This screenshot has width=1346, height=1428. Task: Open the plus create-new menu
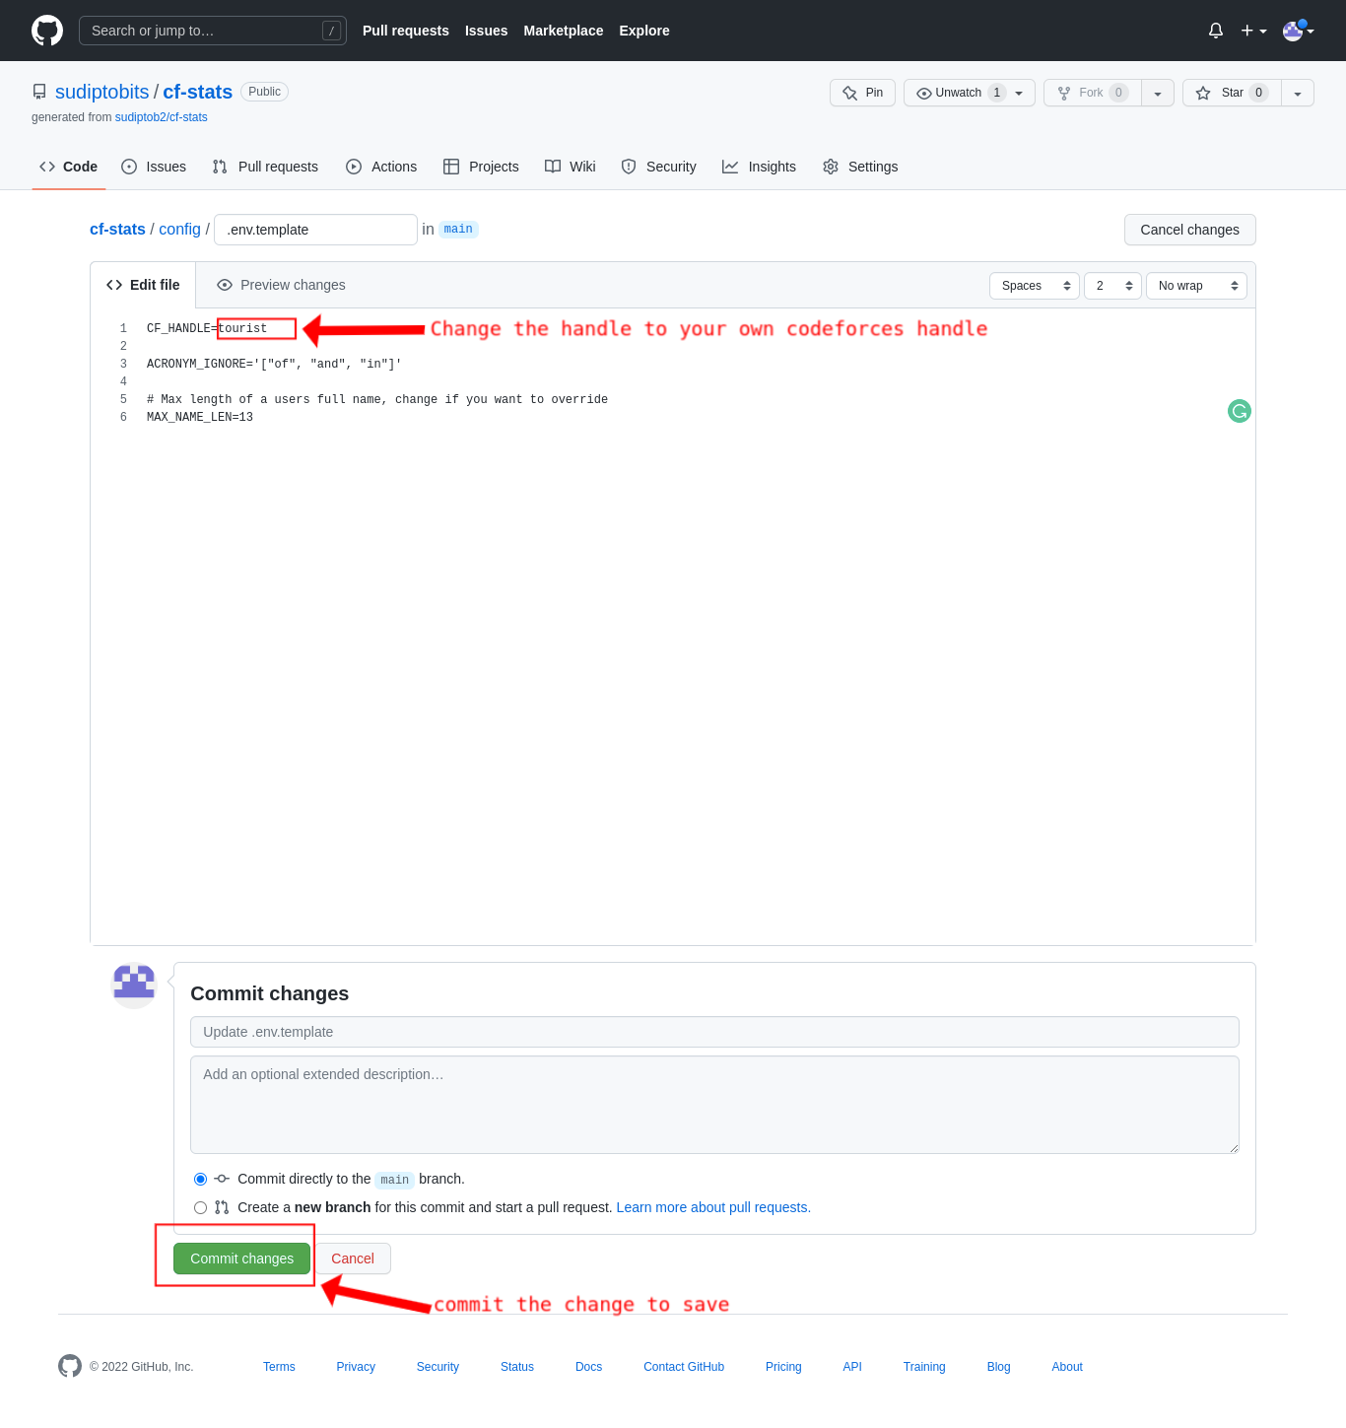tap(1253, 31)
